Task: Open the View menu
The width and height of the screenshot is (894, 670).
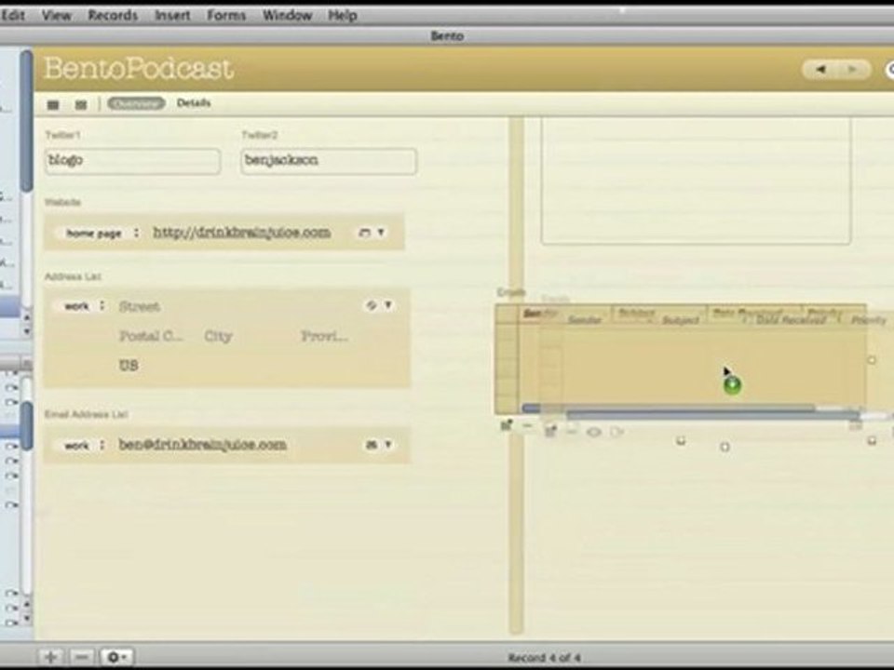Action: coord(57,16)
